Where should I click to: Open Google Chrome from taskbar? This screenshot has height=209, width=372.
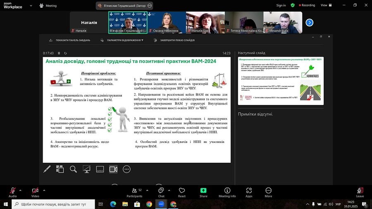pyautogui.click(x=149, y=204)
